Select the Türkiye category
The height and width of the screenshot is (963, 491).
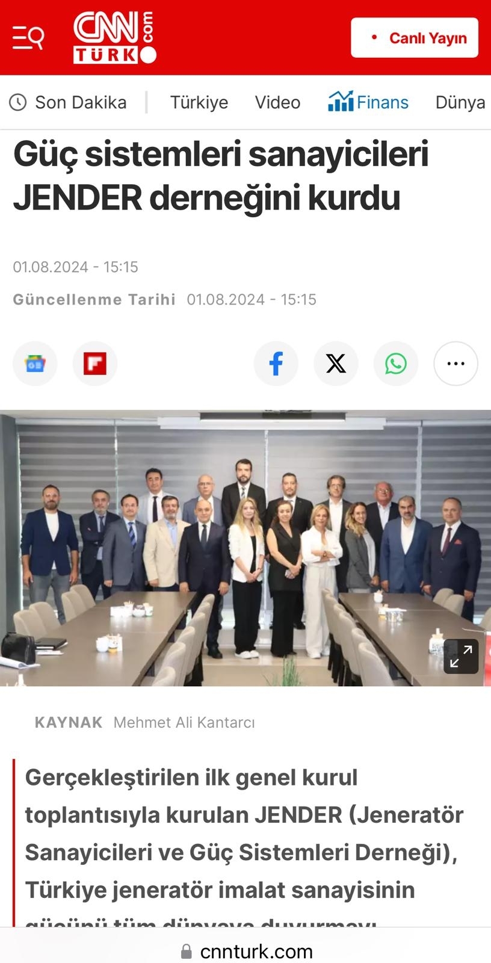[x=199, y=102]
